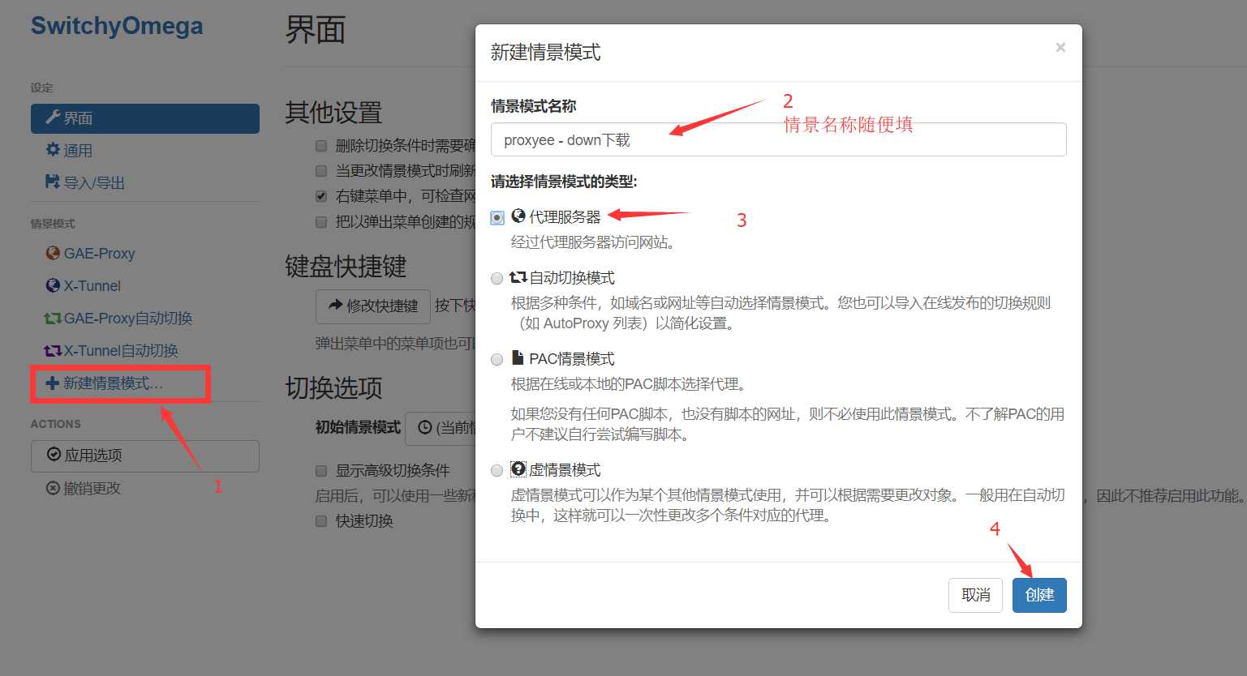The image size is (1247, 676).
Task: Enable the 显示高级切换条件 checkbox
Action: point(321,471)
